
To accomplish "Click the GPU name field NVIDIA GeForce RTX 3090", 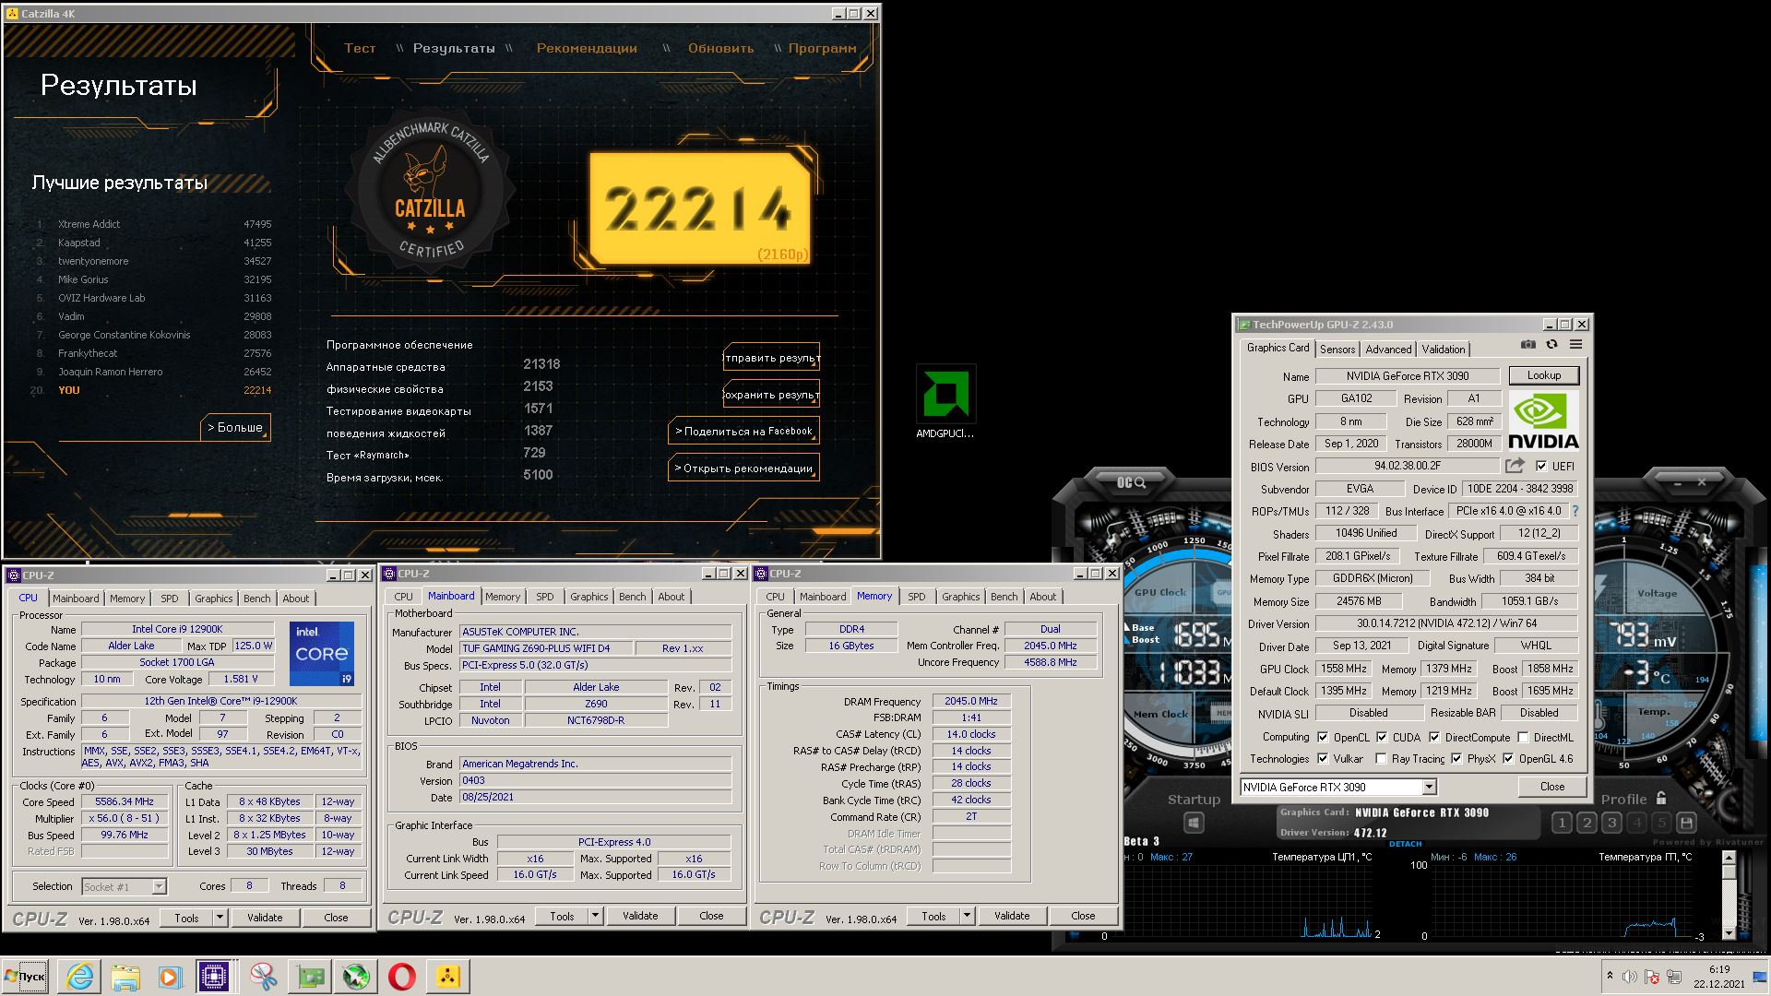I will coord(1408,376).
